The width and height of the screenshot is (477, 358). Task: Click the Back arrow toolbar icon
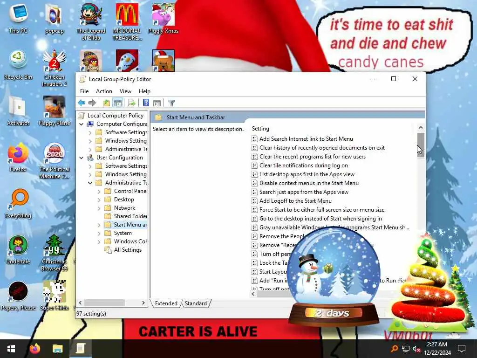pyautogui.click(x=82, y=103)
